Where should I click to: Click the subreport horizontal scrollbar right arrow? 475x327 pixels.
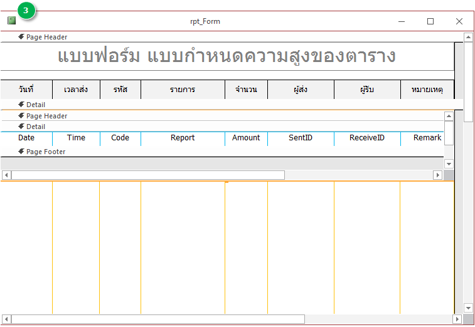(438, 175)
